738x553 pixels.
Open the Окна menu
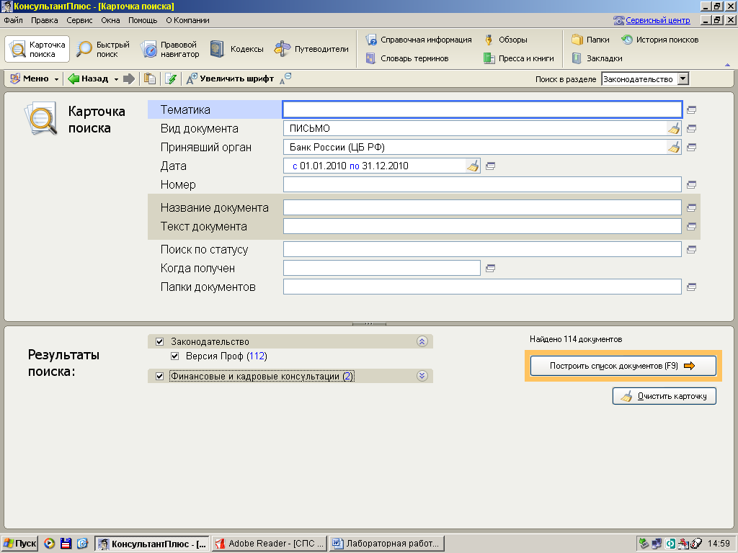point(110,20)
